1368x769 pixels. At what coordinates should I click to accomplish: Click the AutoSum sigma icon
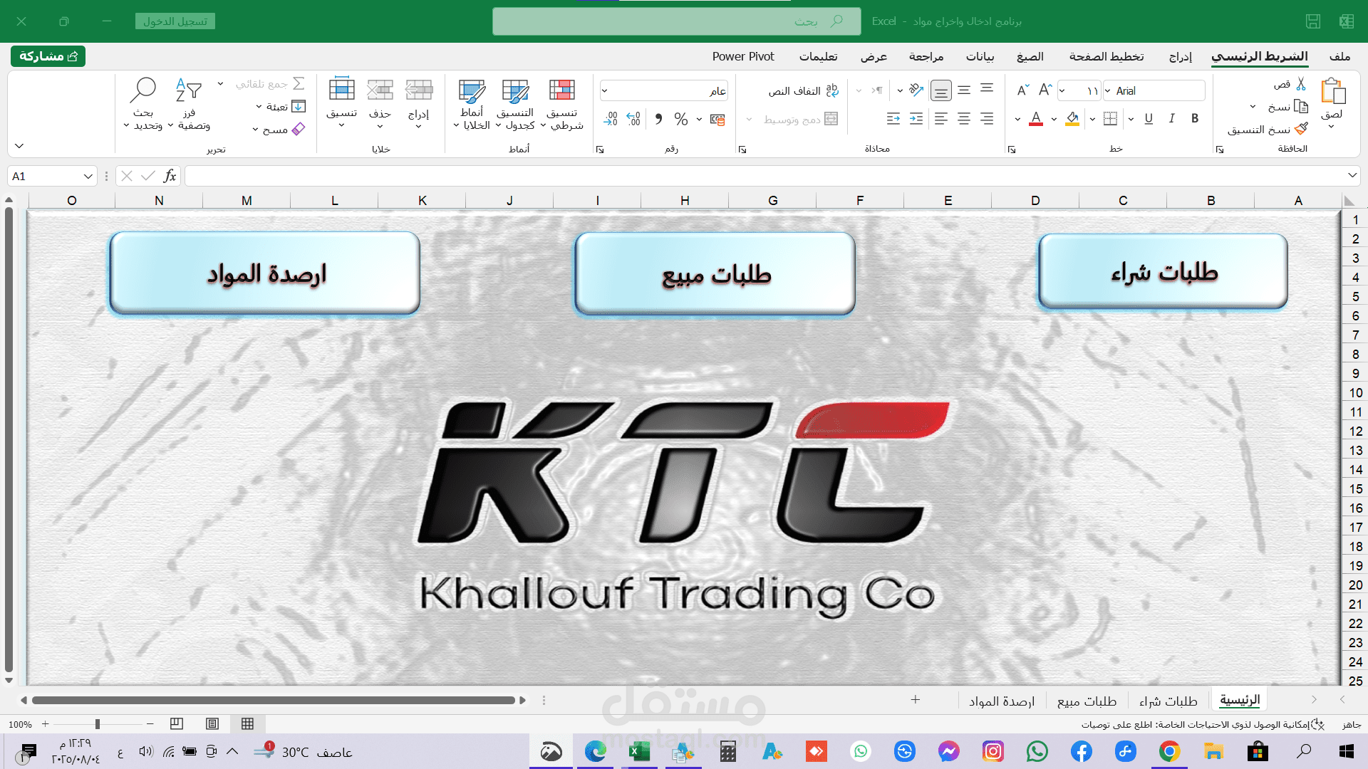tap(299, 84)
